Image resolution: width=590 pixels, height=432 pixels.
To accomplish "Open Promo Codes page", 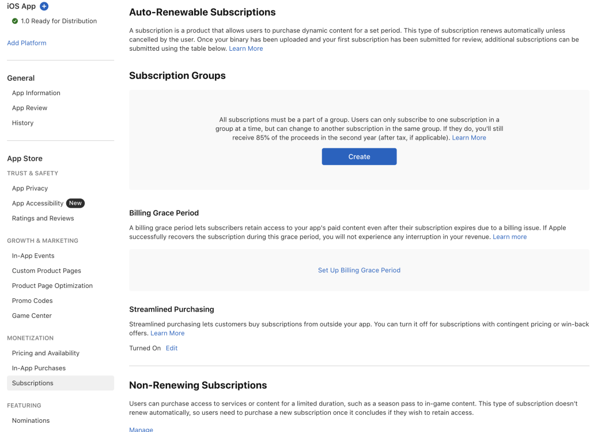I will point(32,301).
